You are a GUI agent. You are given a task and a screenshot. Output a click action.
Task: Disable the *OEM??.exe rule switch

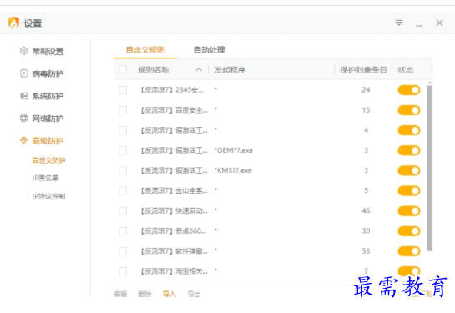click(x=409, y=150)
